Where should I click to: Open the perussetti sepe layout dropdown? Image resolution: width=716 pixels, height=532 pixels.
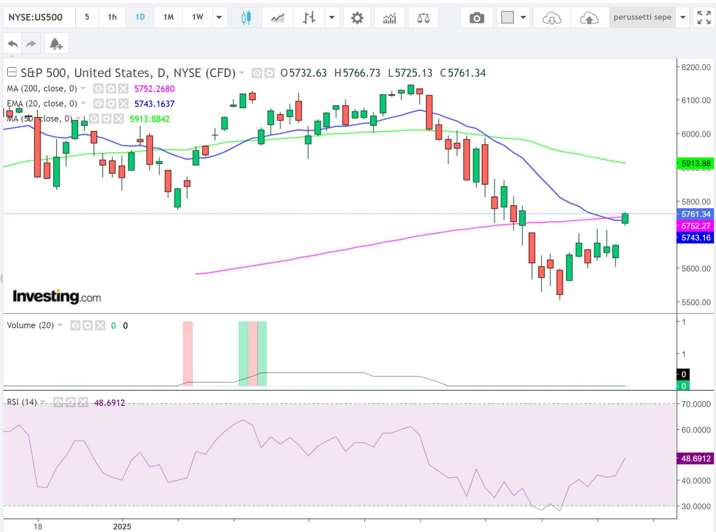pos(683,18)
